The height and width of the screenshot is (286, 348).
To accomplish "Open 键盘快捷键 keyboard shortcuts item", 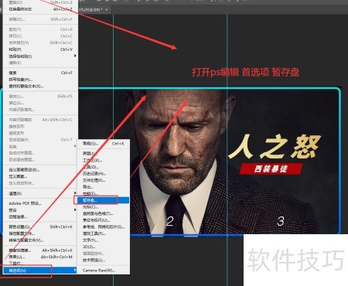I will point(40,250).
